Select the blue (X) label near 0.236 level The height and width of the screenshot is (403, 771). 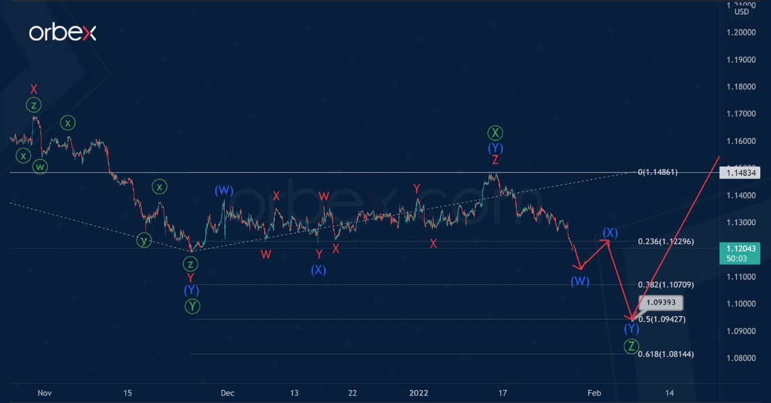tap(610, 232)
